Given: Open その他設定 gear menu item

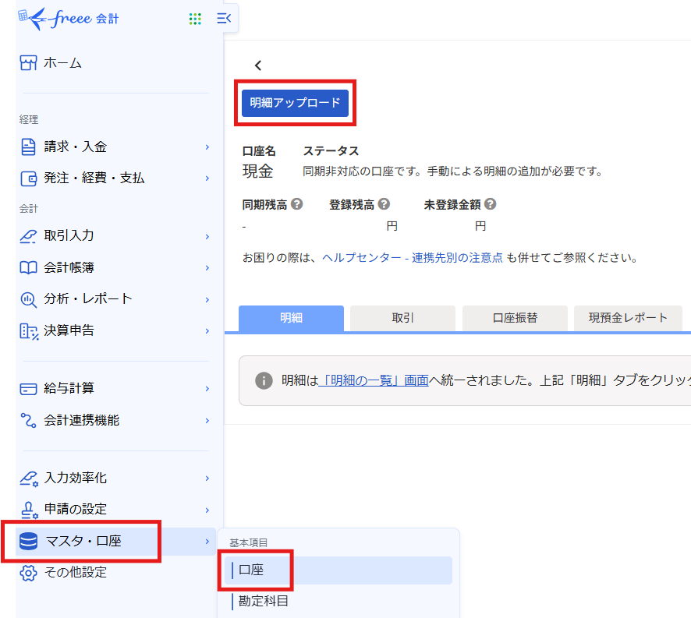Looking at the screenshot, I should (75, 573).
